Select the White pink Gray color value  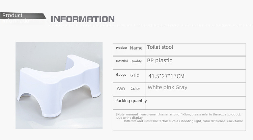point(167,87)
